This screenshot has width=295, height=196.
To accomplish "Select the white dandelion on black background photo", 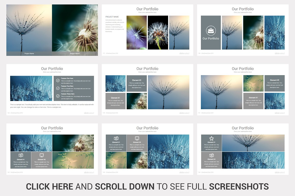I will 158,32.
